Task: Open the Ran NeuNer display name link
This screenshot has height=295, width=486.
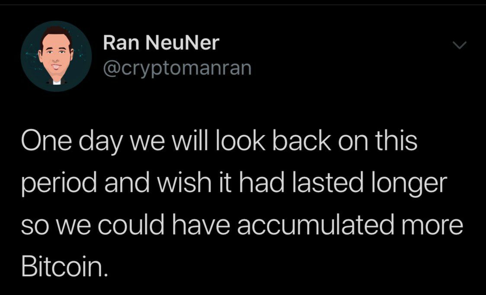Action: pyautogui.click(x=161, y=42)
